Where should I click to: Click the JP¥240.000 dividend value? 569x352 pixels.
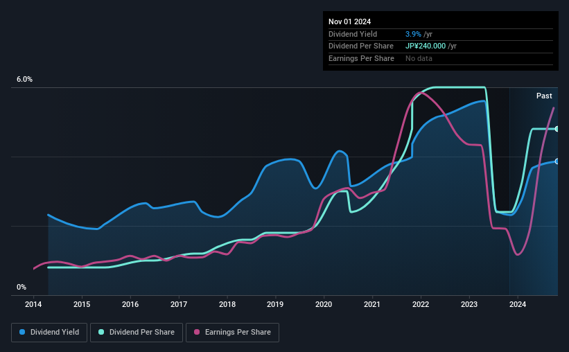point(426,46)
